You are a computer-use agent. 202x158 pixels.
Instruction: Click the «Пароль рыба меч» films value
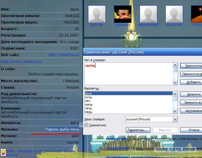(62, 129)
